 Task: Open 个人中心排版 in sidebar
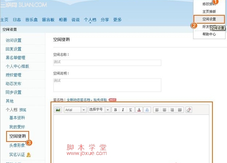(17, 66)
